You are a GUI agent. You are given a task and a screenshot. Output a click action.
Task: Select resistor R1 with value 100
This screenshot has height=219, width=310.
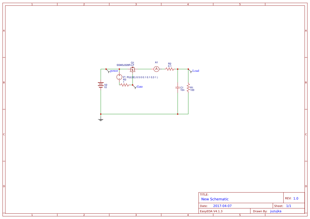[188, 88]
